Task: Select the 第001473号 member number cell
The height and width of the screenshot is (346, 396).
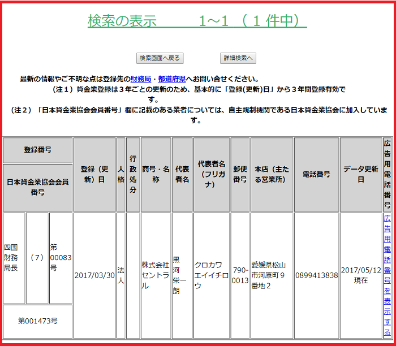Action: click(38, 321)
